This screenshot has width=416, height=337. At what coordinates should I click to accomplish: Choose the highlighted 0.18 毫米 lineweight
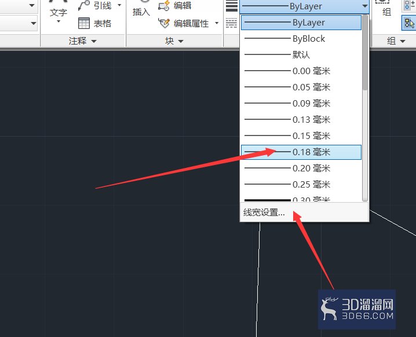(301, 152)
